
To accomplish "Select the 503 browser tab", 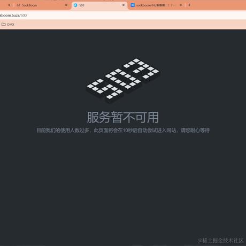I will tap(99, 5).
